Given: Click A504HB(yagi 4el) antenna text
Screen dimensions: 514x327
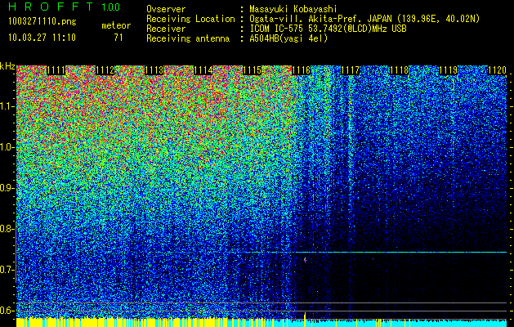Looking at the screenshot, I should pyautogui.click(x=288, y=38).
